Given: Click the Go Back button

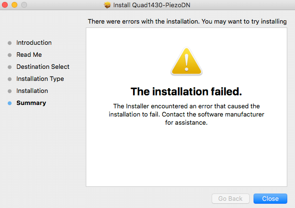Looking at the screenshot, I should [x=230, y=198].
